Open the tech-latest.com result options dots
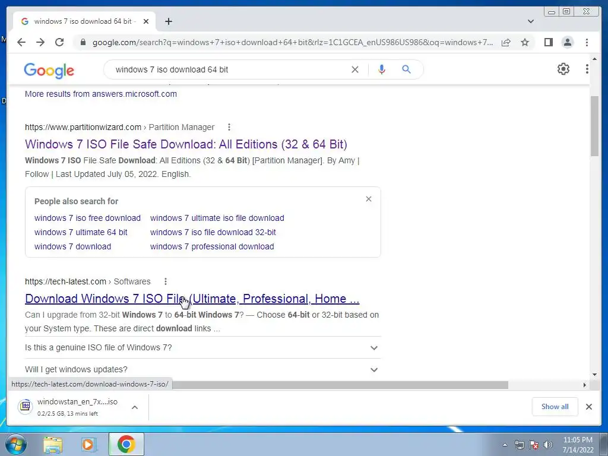Viewport: 608px width, 456px height. click(x=165, y=281)
